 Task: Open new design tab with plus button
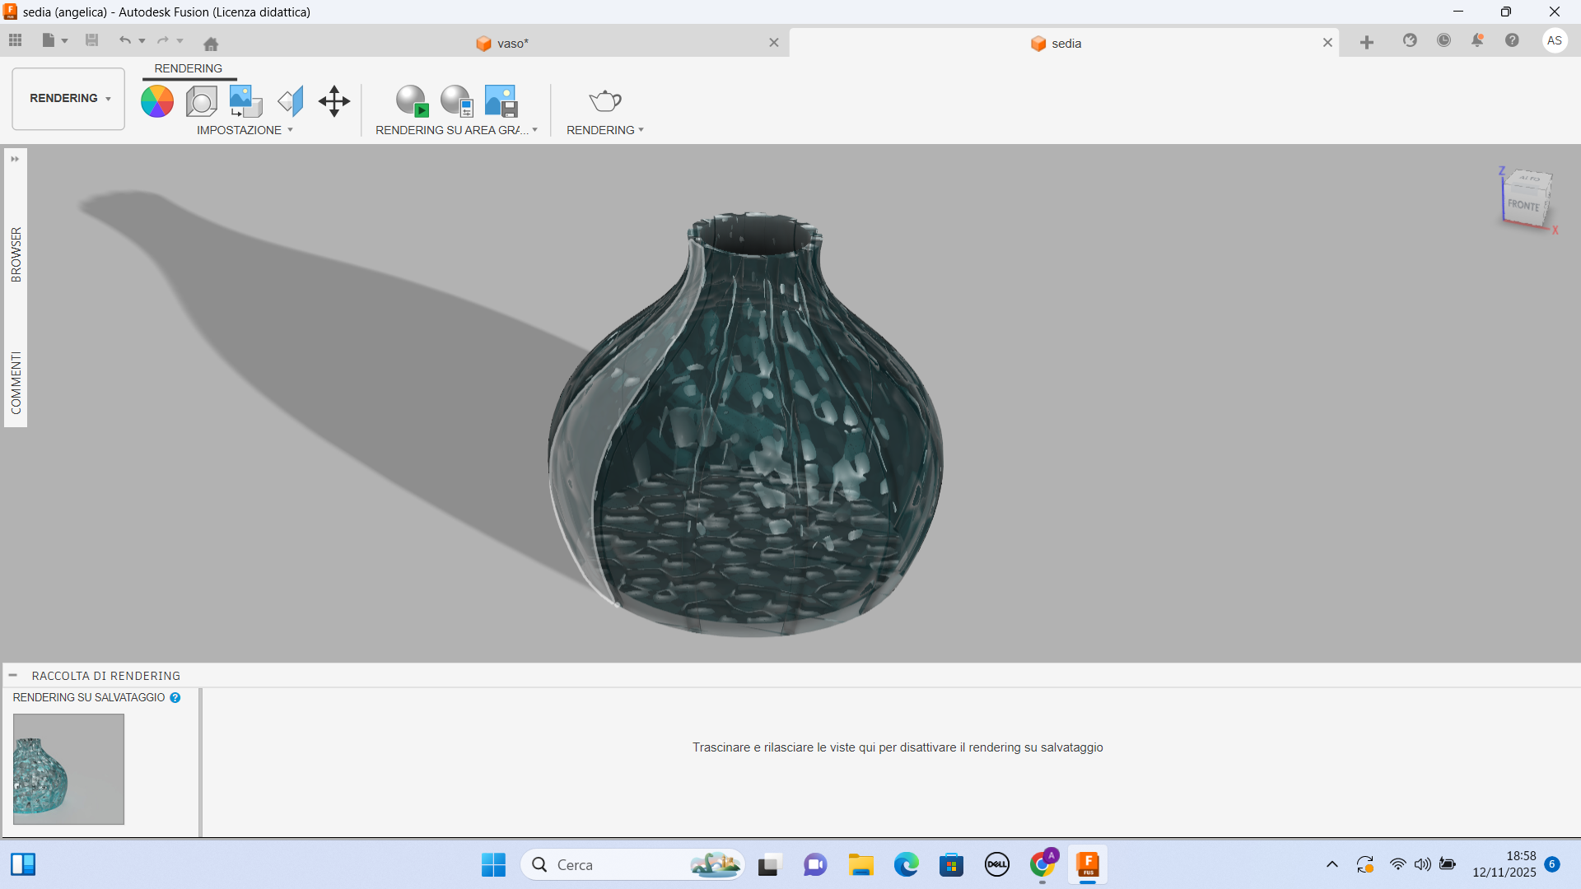pyautogui.click(x=1367, y=43)
